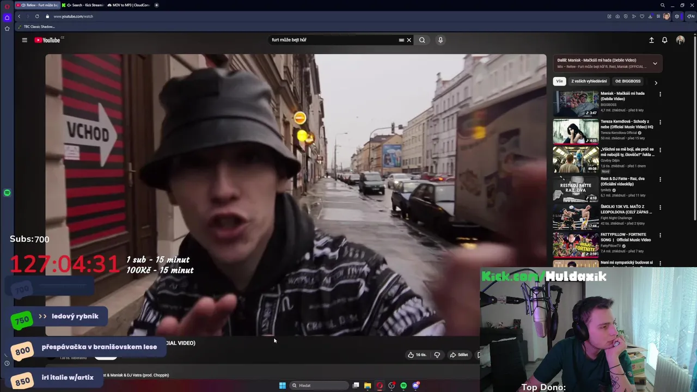Go back in browser history
Viewport: 697px width, 392px height.
point(19,16)
